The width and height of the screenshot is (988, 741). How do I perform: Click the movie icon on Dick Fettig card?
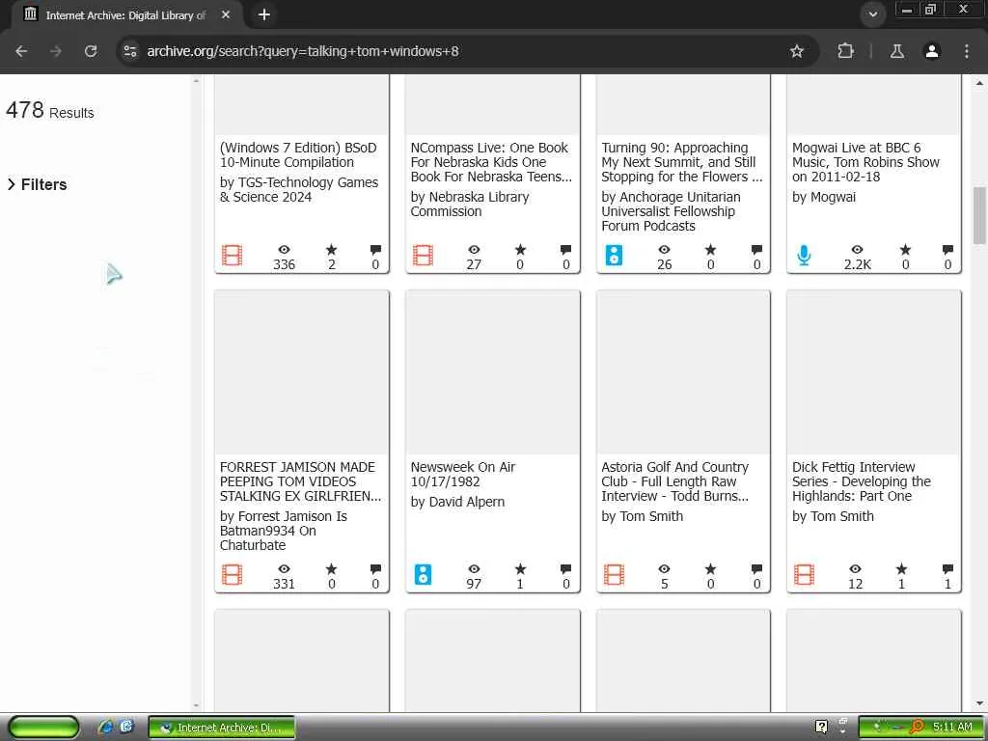click(x=804, y=575)
